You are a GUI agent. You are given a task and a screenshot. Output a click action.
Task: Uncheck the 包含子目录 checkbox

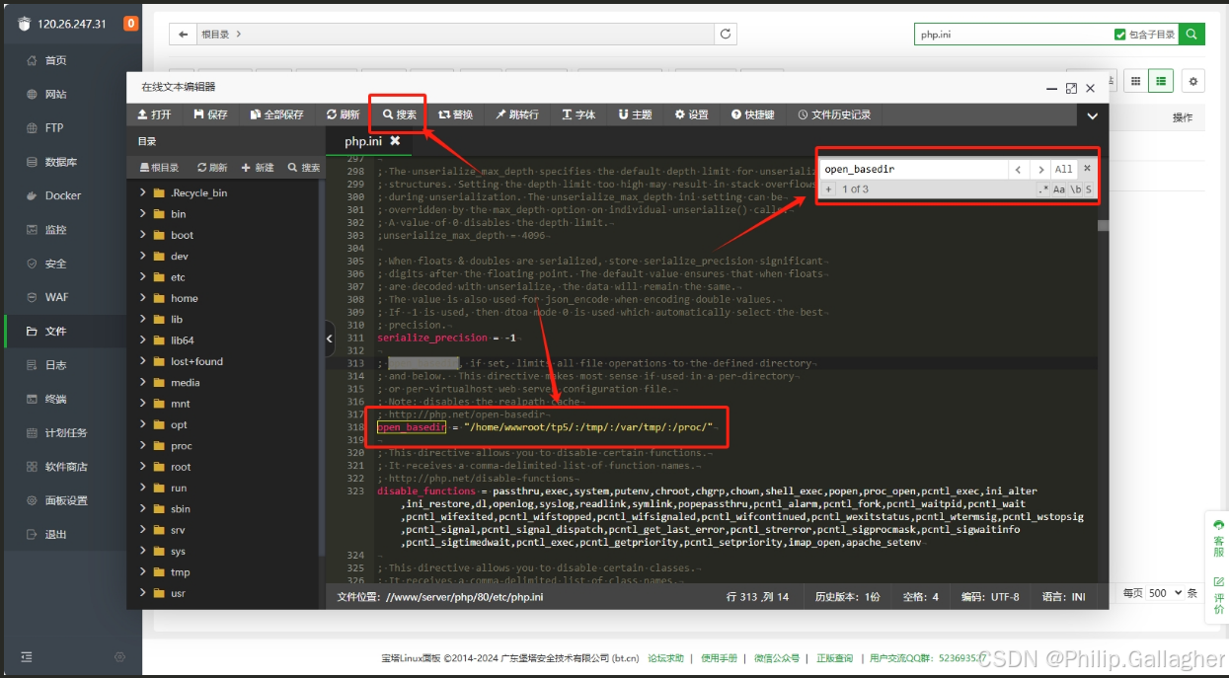coord(1121,34)
